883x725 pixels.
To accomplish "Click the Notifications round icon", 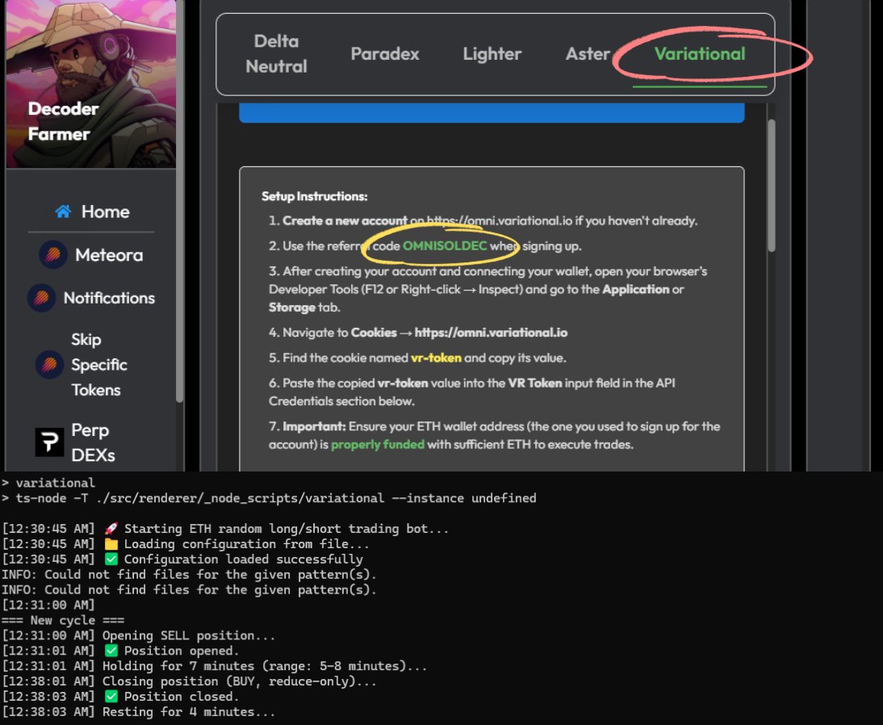I will [42, 297].
